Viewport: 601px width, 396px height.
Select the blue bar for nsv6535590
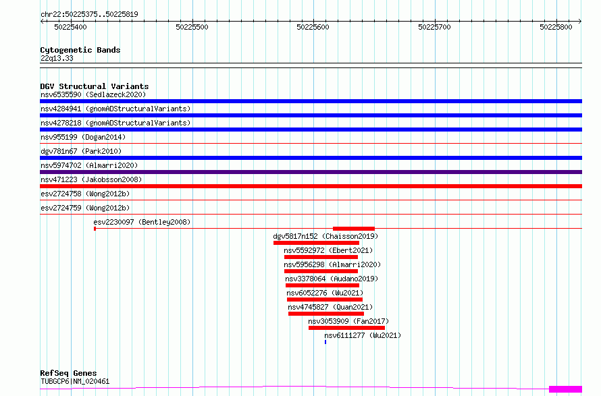tap(311, 101)
